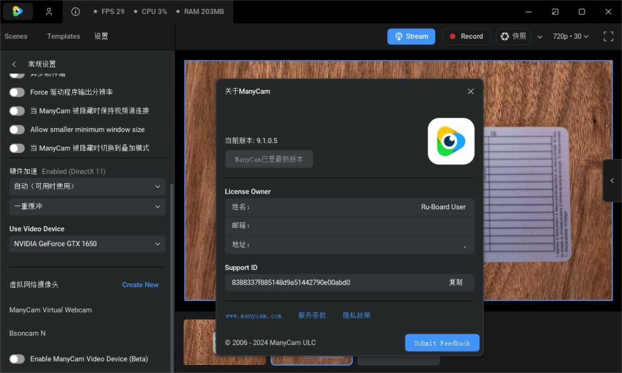Click the ManyCam logo icon in title bar

(18, 12)
